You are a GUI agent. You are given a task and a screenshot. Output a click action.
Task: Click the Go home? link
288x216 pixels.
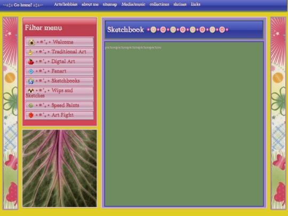point(23,5)
